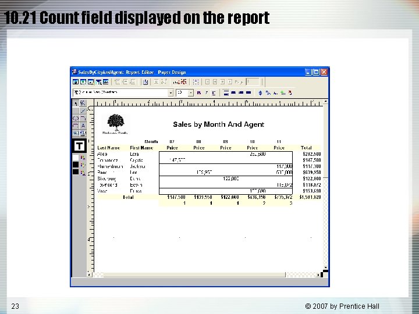Select the Arc drawing tool

tap(83, 118)
